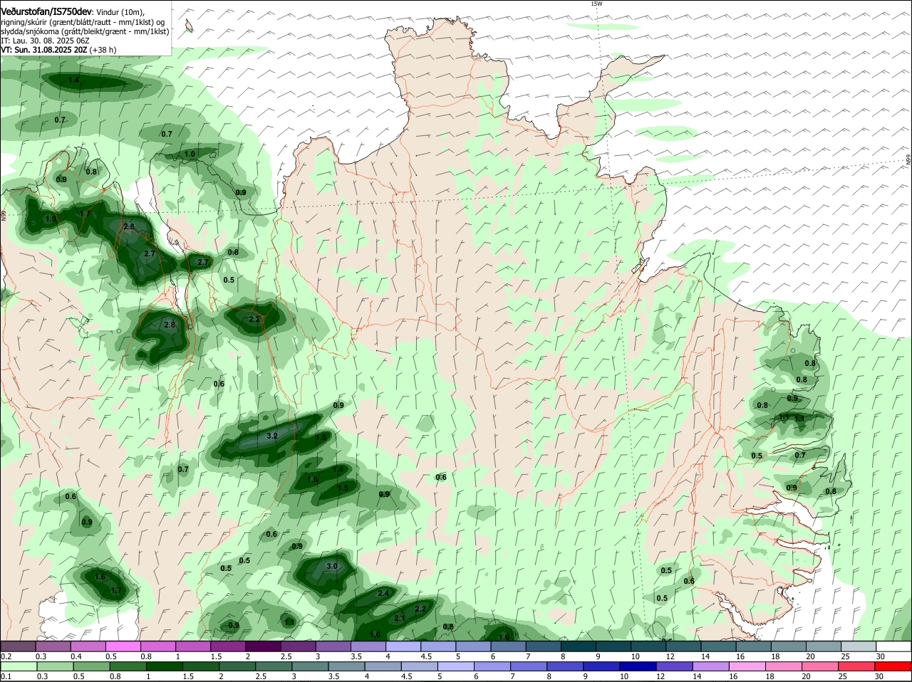Click the Veðurstofan/IS750dev title text

pos(46,12)
